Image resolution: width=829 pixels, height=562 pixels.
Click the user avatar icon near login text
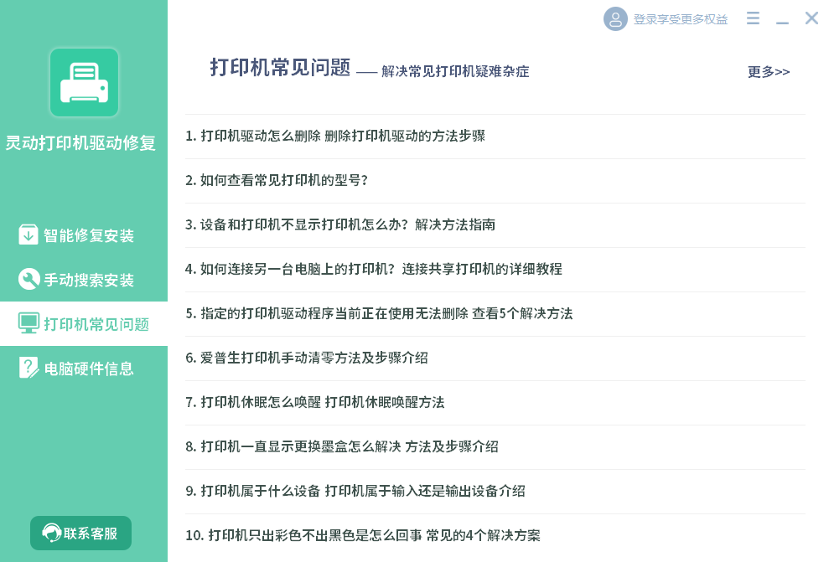(x=616, y=18)
